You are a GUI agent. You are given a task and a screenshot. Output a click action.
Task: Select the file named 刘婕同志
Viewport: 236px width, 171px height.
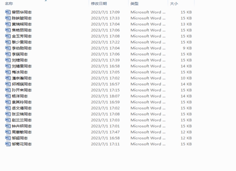(20, 60)
